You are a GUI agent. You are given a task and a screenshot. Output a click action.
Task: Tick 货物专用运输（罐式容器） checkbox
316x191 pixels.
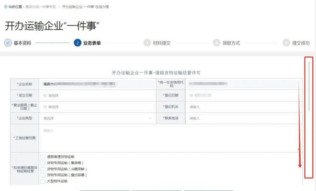pyautogui.click(x=43, y=175)
